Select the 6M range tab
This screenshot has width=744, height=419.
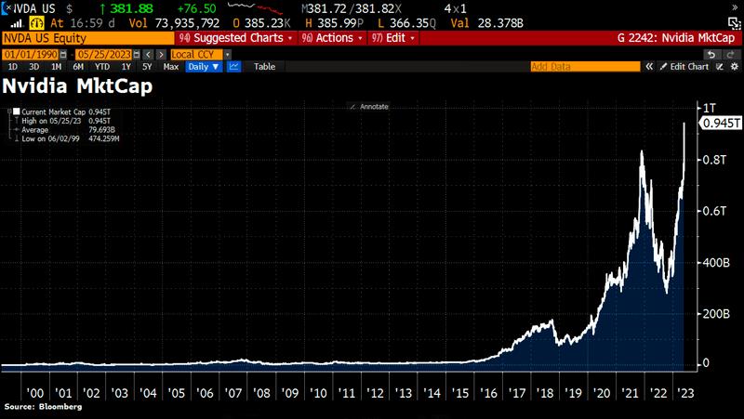click(78, 67)
